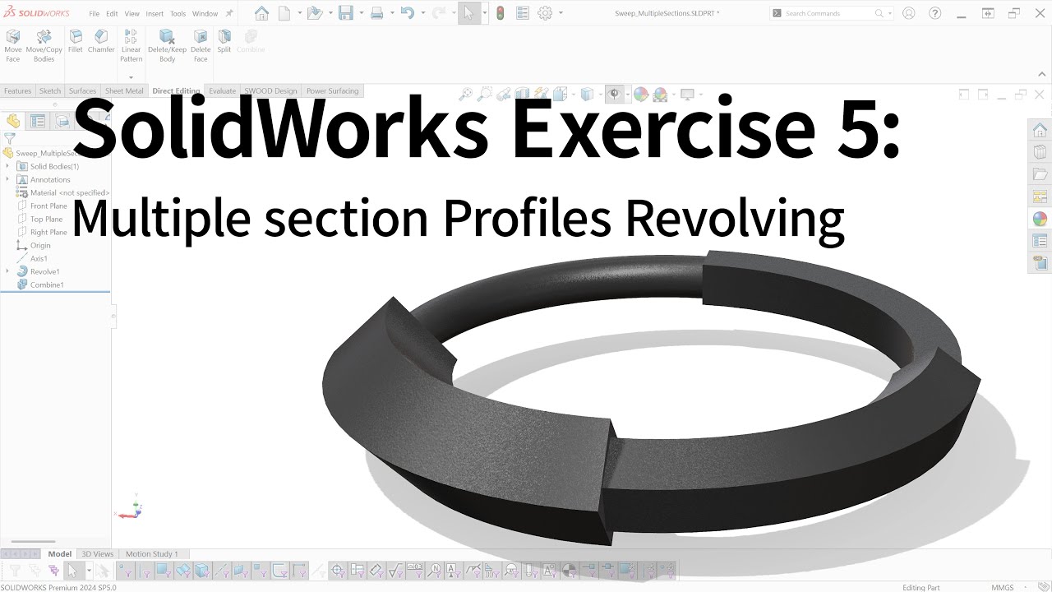The image size is (1052, 592).
Task: Expand the Revolve1 feature
Action: pos(7,271)
